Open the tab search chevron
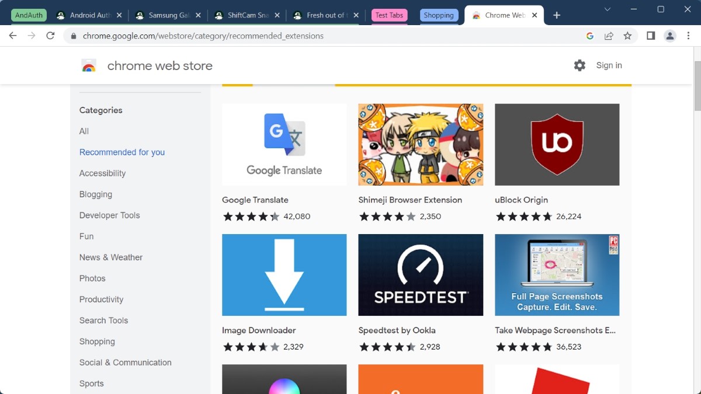The width and height of the screenshot is (701, 394). (x=608, y=9)
